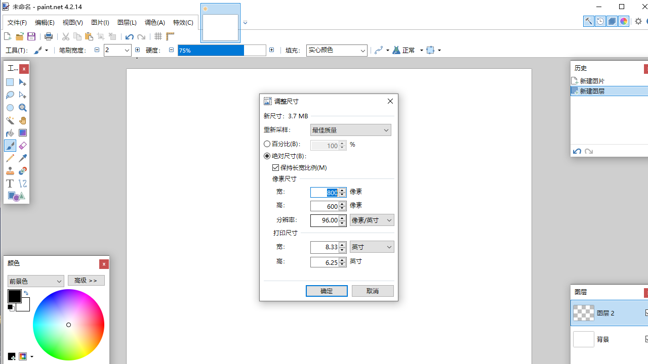648x364 pixels.
Task: Open the 最佳质量 resampling dropdown
Action: click(350, 130)
